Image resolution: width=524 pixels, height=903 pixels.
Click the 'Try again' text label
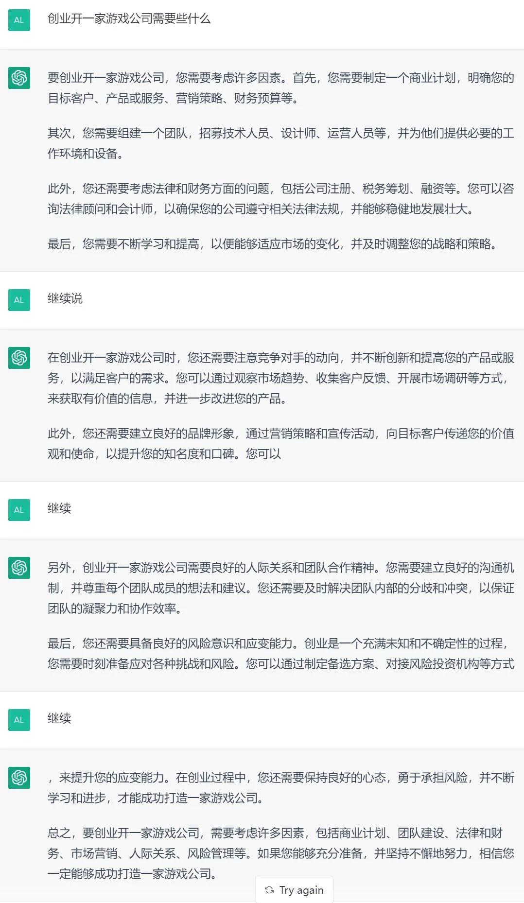pyautogui.click(x=300, y=890)
